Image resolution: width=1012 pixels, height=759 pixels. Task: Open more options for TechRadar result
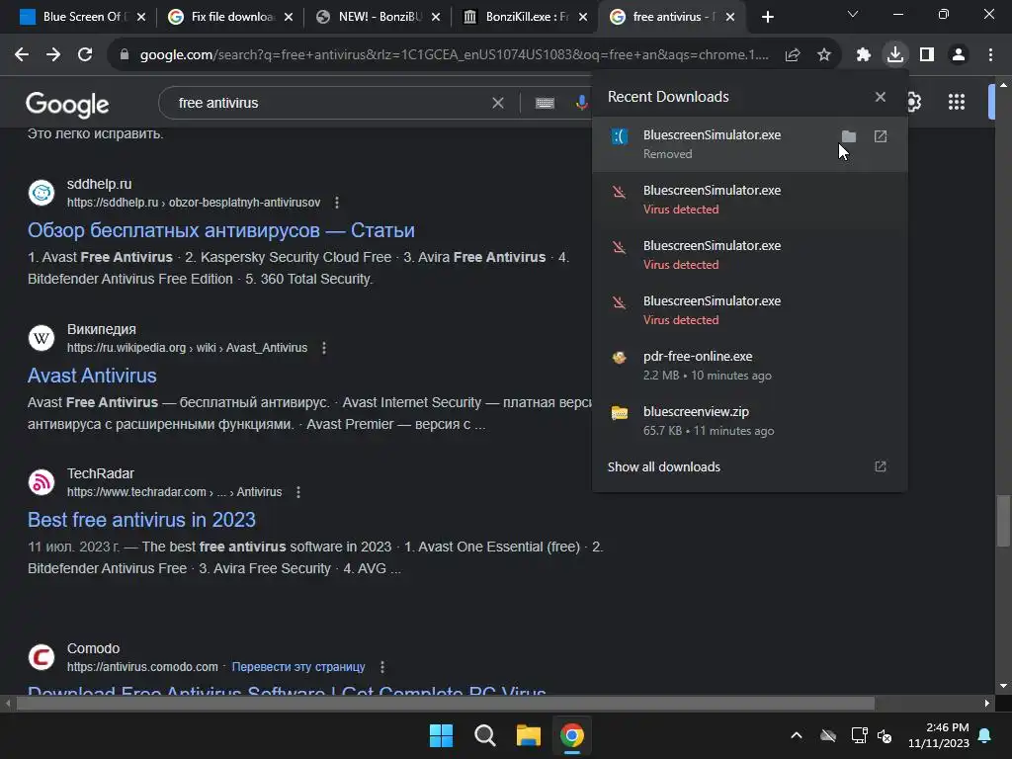click(298, 492)
